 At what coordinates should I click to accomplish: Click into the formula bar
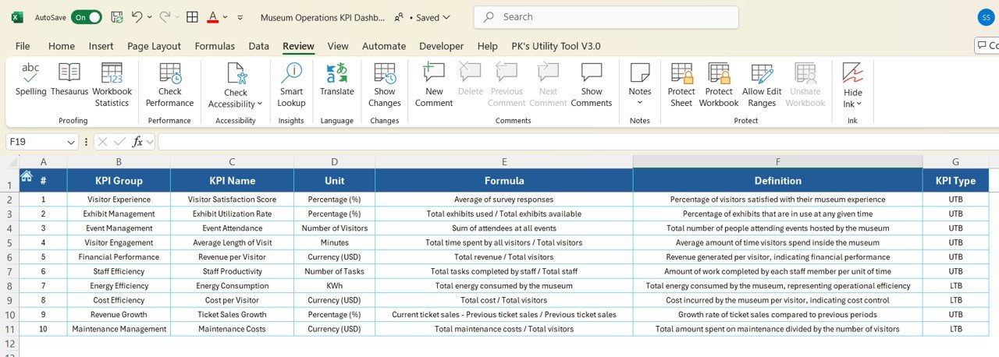click(578, 142)
